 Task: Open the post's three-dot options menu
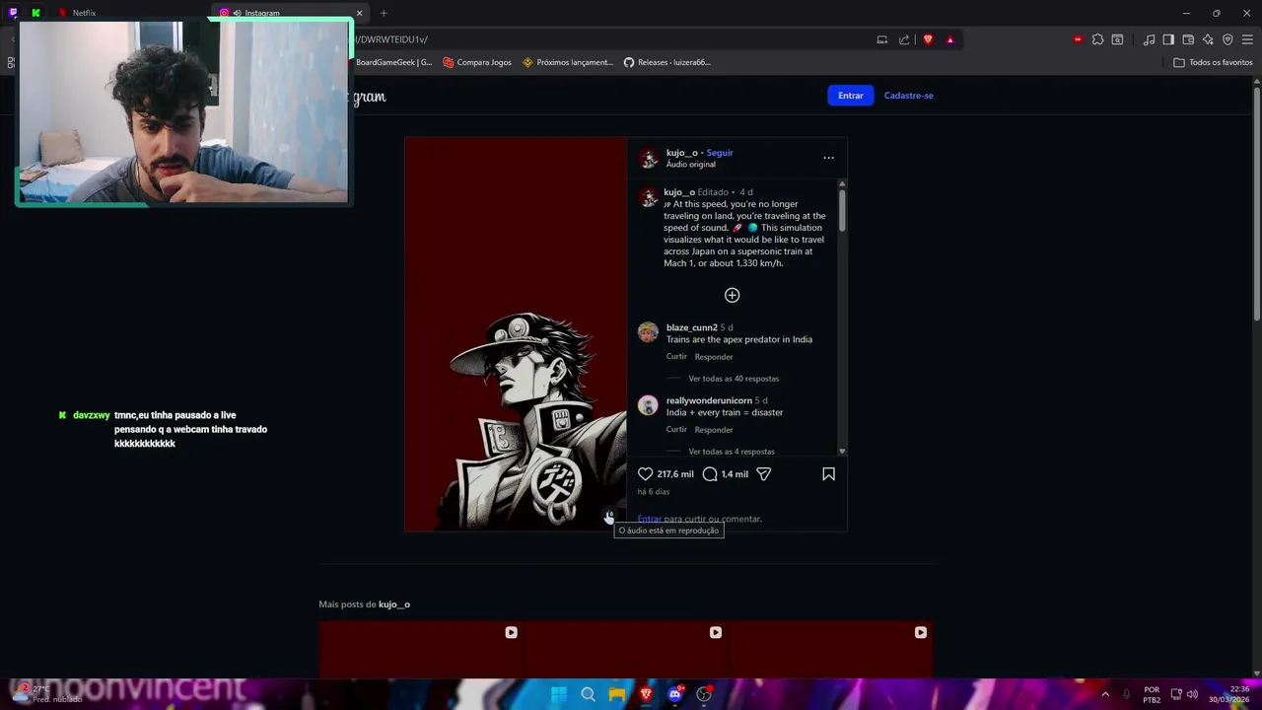(x=828, y=158)
